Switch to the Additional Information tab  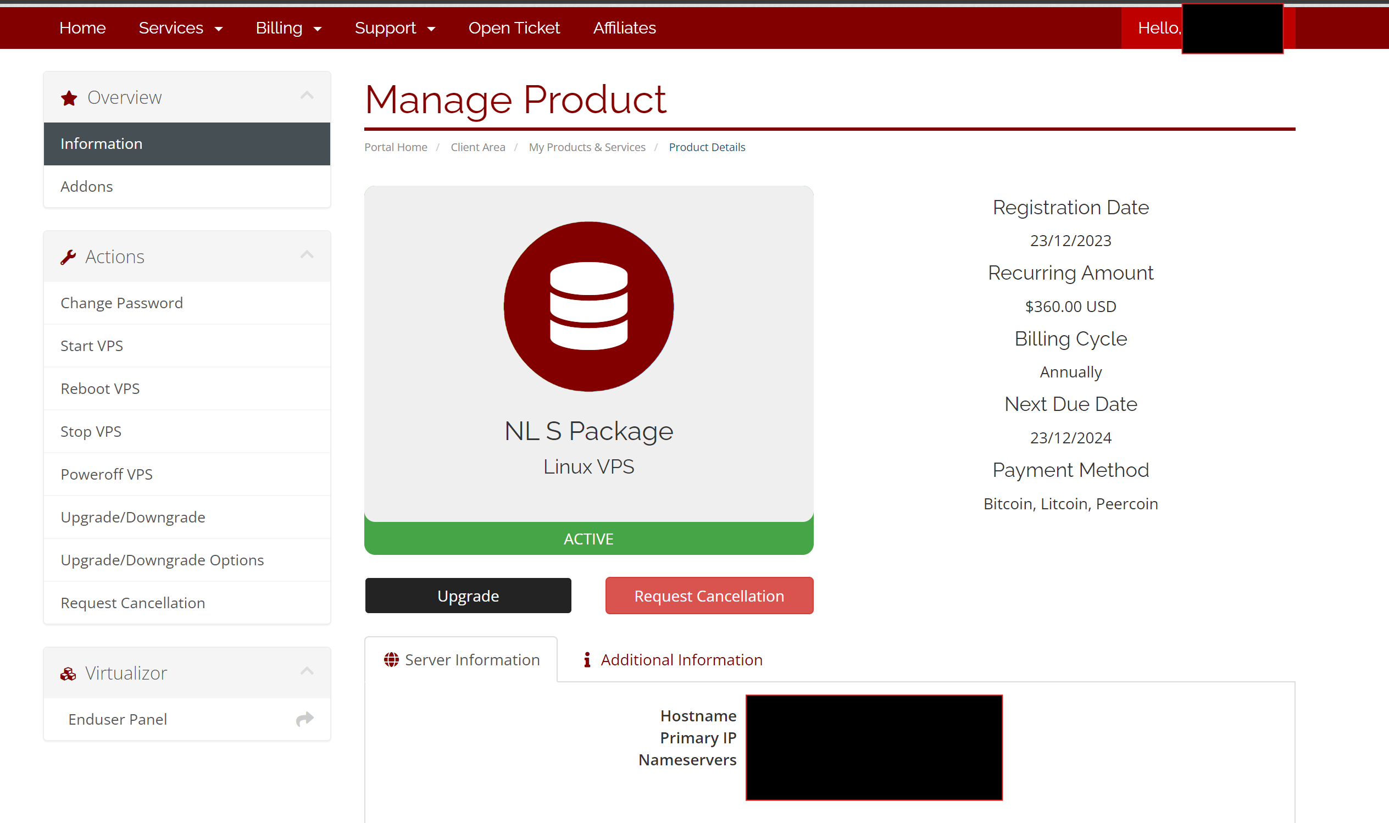[x=673, y=659]
